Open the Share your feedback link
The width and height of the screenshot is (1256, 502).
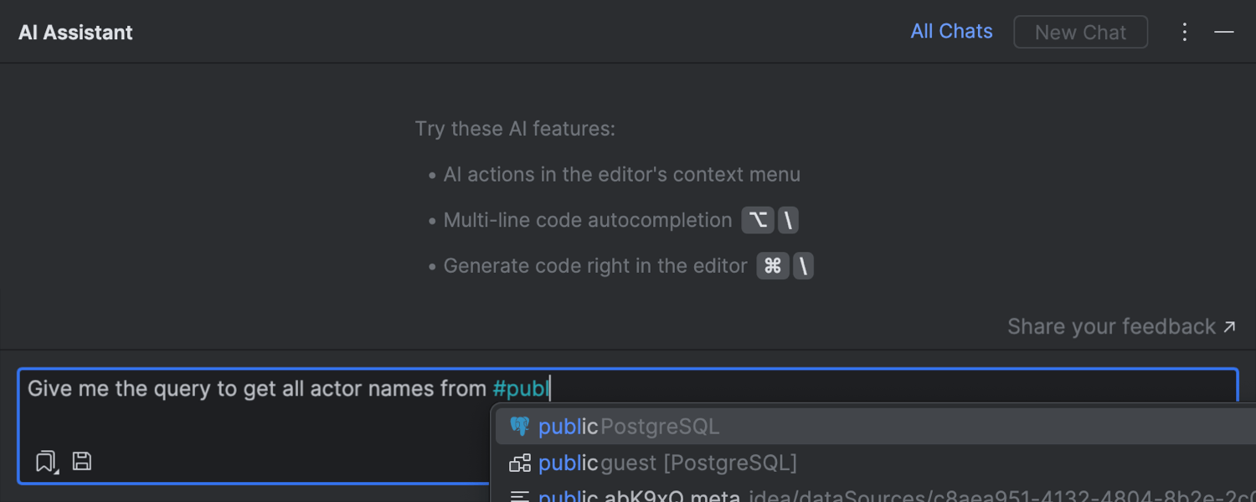[x=1111, y=326]
